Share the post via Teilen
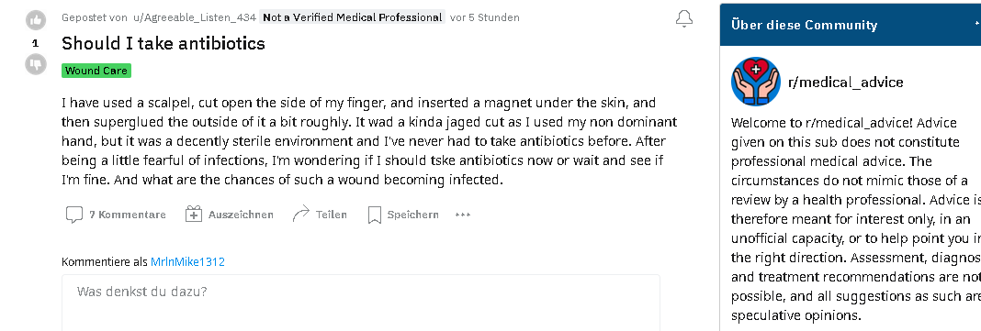Image resolution: width=981 pixels, height=331 pixels. 320,215
